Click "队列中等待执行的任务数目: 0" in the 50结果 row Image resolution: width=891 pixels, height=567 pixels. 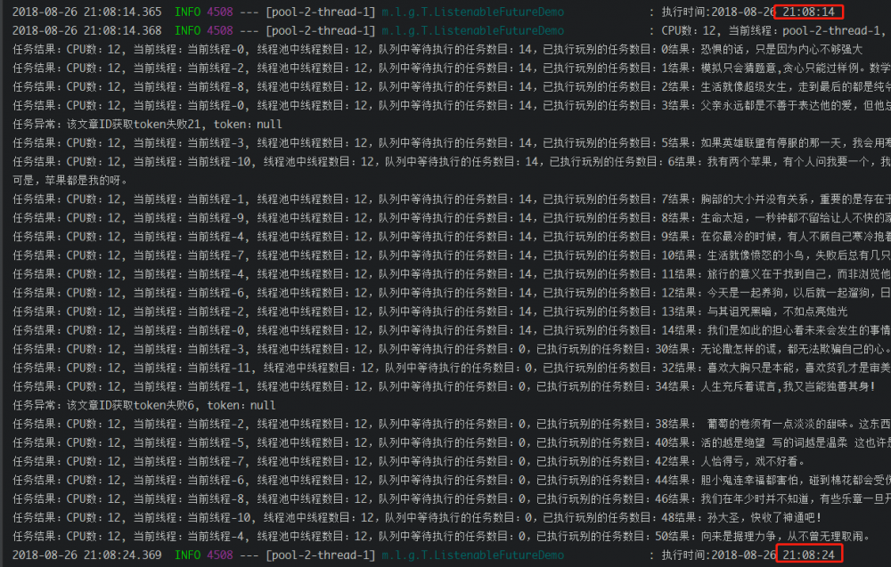(454, 537)
